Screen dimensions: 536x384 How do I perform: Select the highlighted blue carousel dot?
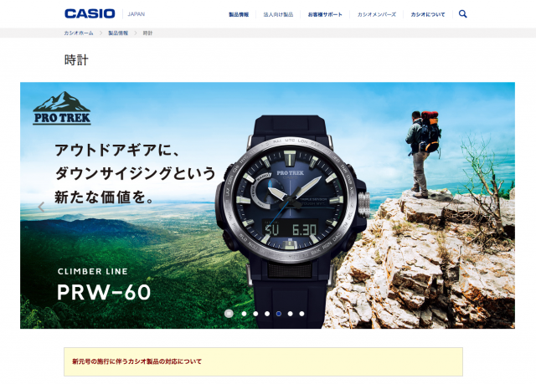[x=279, y=314]
